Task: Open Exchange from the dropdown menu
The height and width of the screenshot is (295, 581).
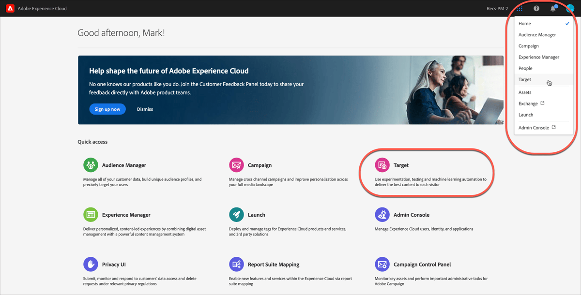Action: point(528,103)
